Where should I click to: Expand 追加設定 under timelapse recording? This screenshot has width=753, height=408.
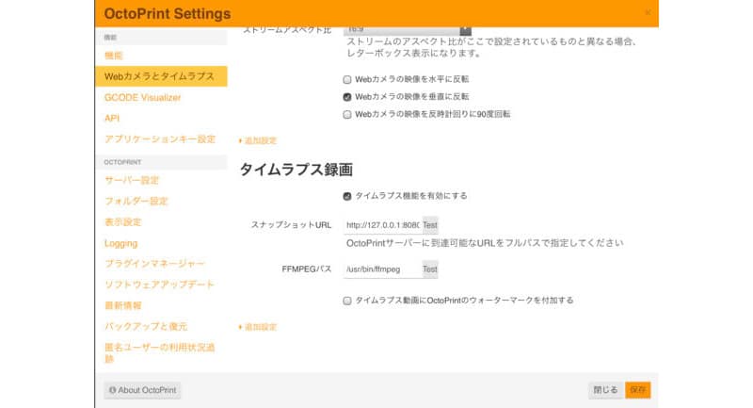click(260, 327)
